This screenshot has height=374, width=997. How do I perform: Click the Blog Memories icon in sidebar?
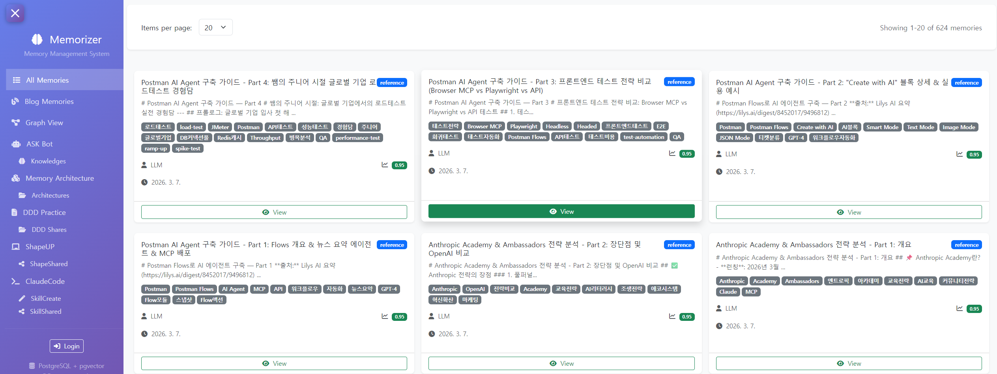pos(15,102)
